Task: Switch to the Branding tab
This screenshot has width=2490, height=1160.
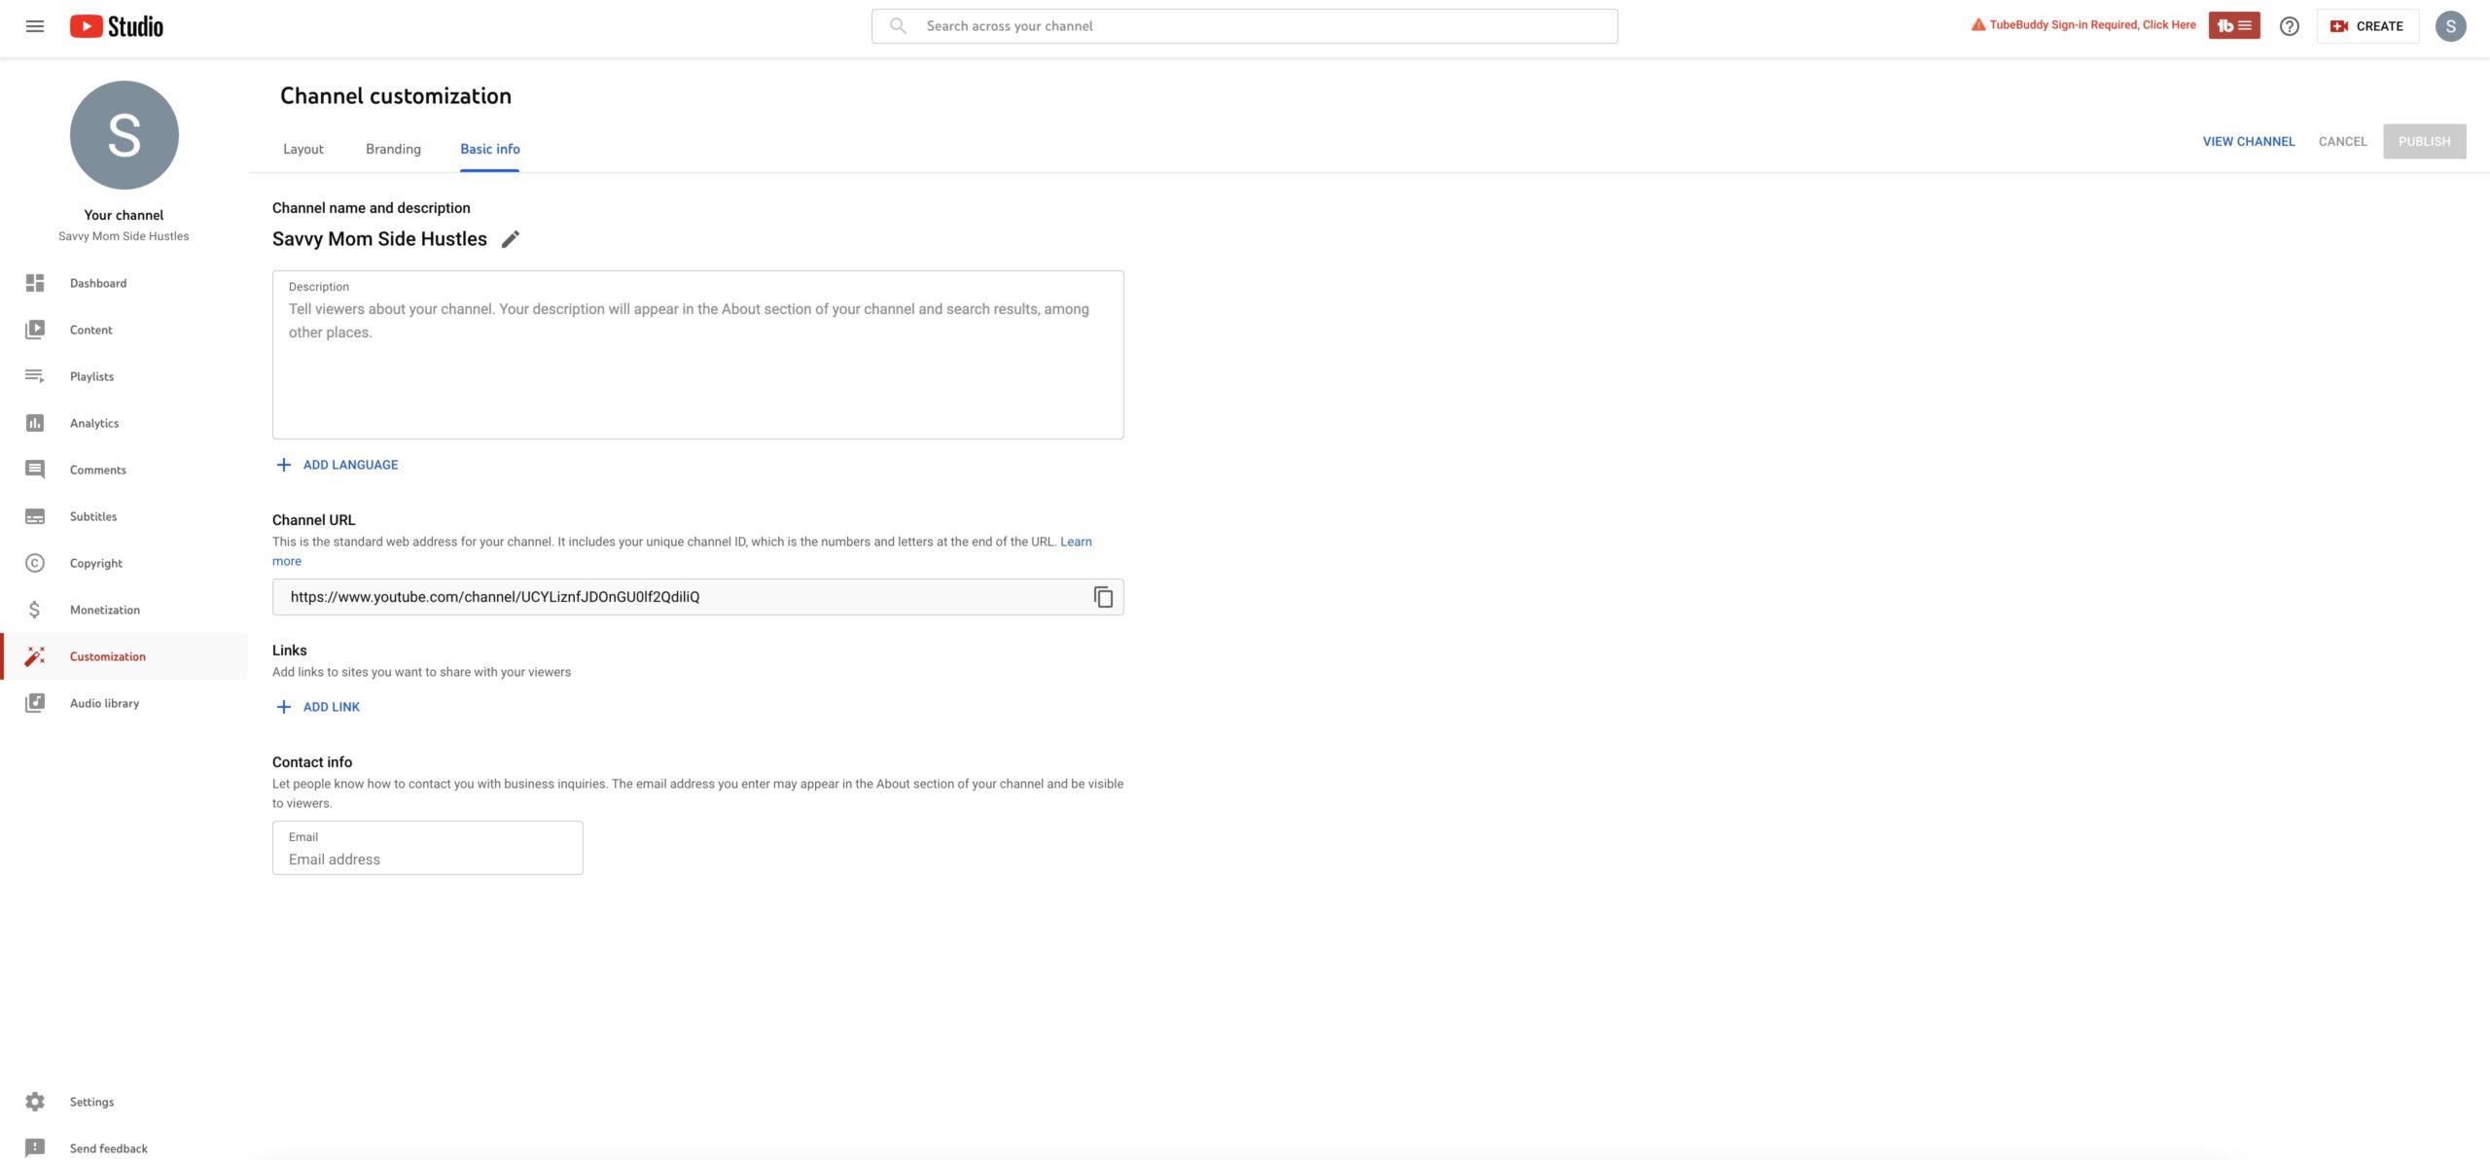Action: tap(393, 149)
